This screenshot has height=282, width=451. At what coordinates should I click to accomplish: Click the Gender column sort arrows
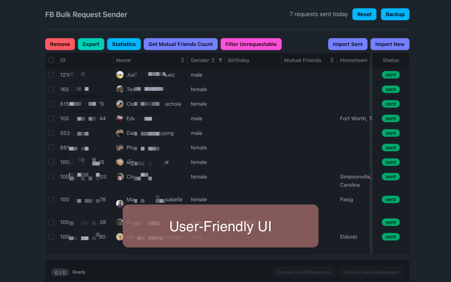[x=213, y=60]
